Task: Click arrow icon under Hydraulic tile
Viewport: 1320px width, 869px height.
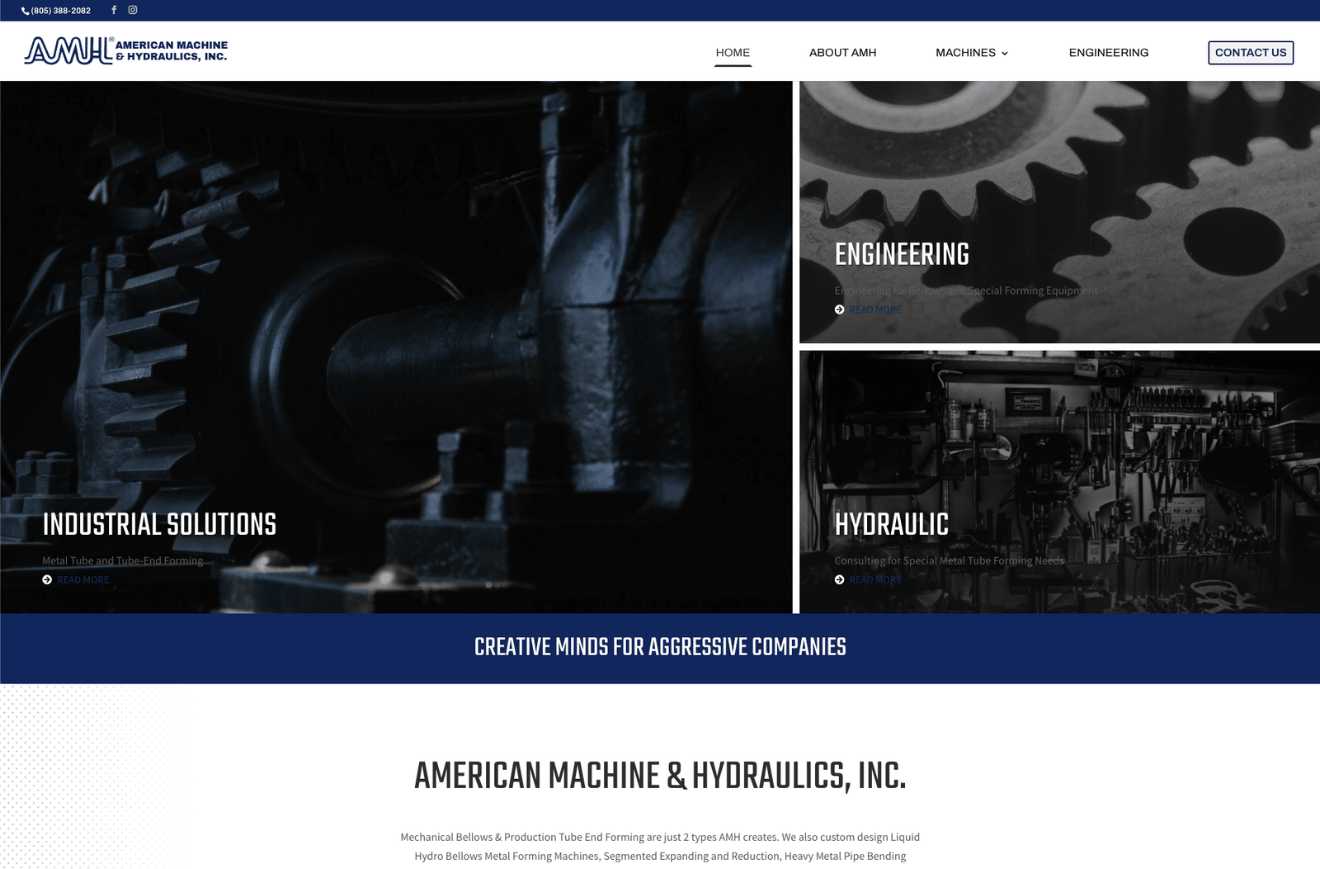Action: 839,580
